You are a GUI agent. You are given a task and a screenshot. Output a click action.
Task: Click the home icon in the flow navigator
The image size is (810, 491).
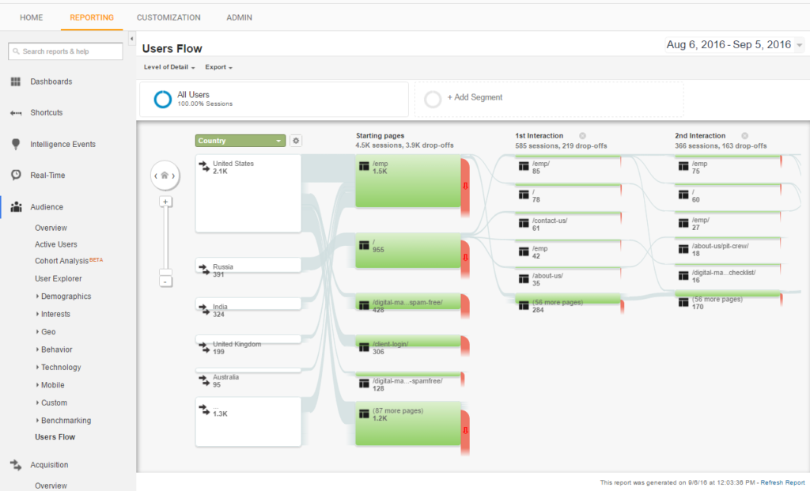165,175
